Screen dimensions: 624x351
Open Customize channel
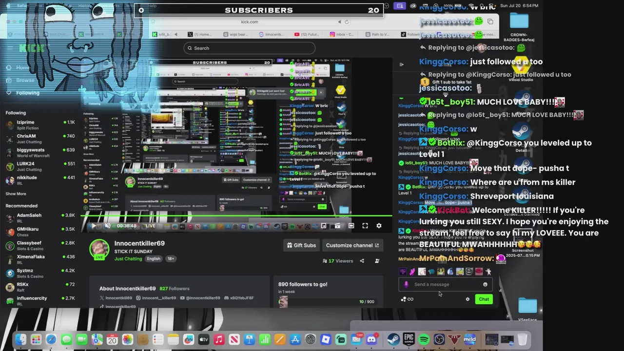click(x=352, y=245)
